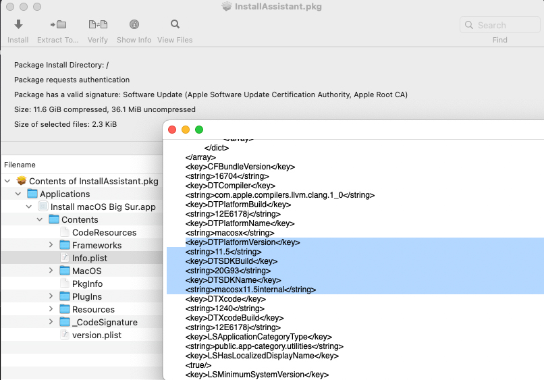The width and height of the screenshot is (544, 380).
Task: Click the CFBundleVersion key line
Action: (x=240, y=167)
